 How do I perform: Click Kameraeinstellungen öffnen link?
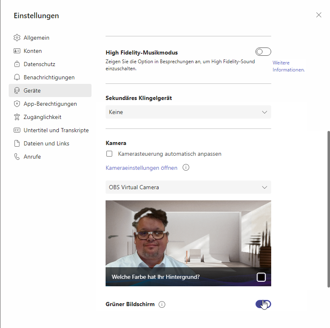(142, 168)
